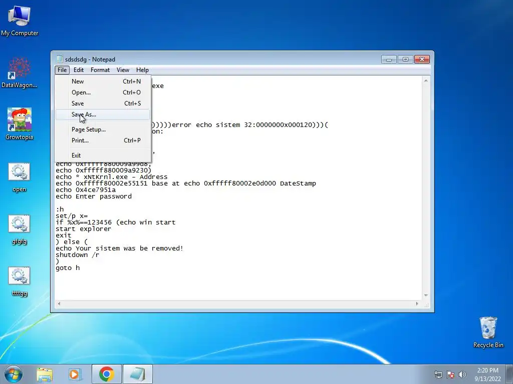Choose Open... from the File menu

pyautogui.click(x=103, y=92)
